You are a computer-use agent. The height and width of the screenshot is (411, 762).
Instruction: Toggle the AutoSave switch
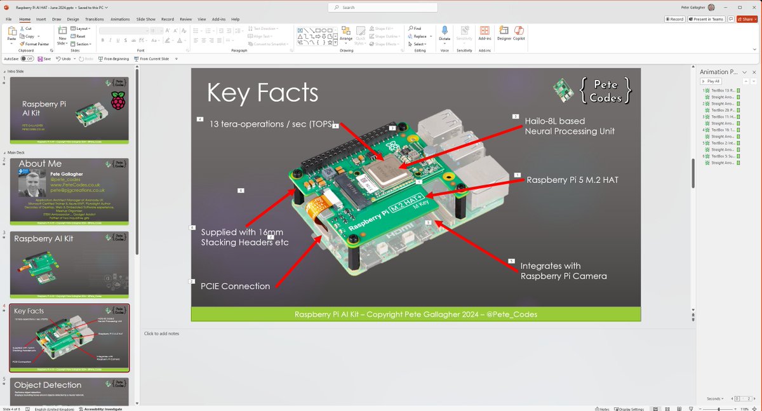[x=27, y=58]
